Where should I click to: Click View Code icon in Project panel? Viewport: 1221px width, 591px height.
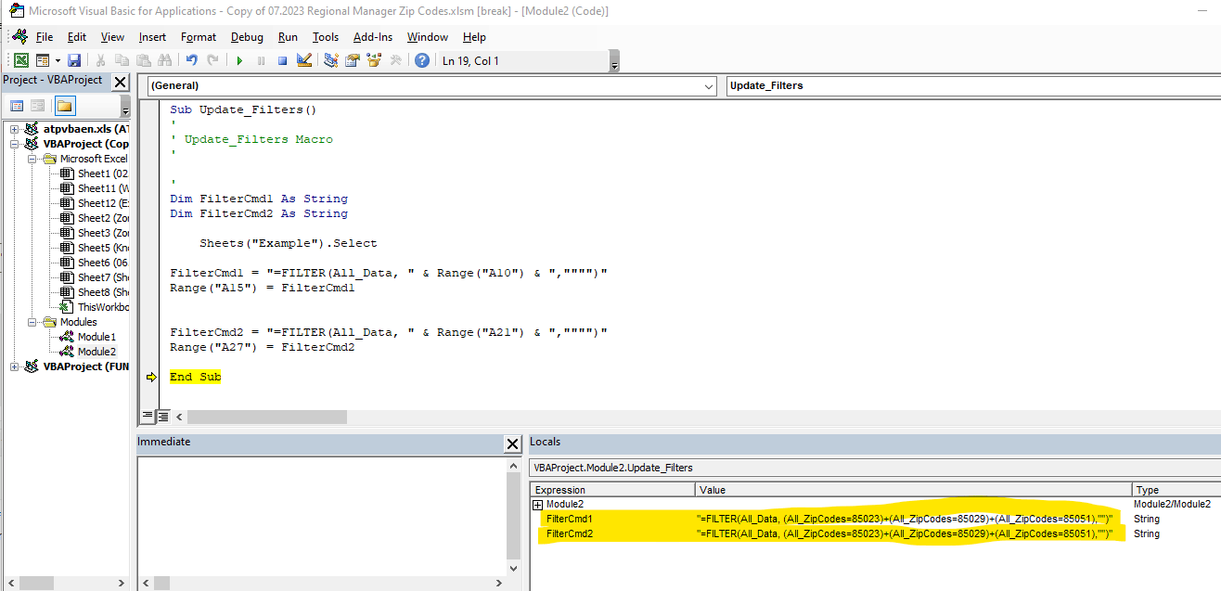click(17, 106)
